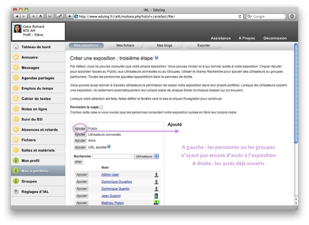The image size is (309, 225).
Task: Click the browser back arrow button
Action: coord(17,16)
